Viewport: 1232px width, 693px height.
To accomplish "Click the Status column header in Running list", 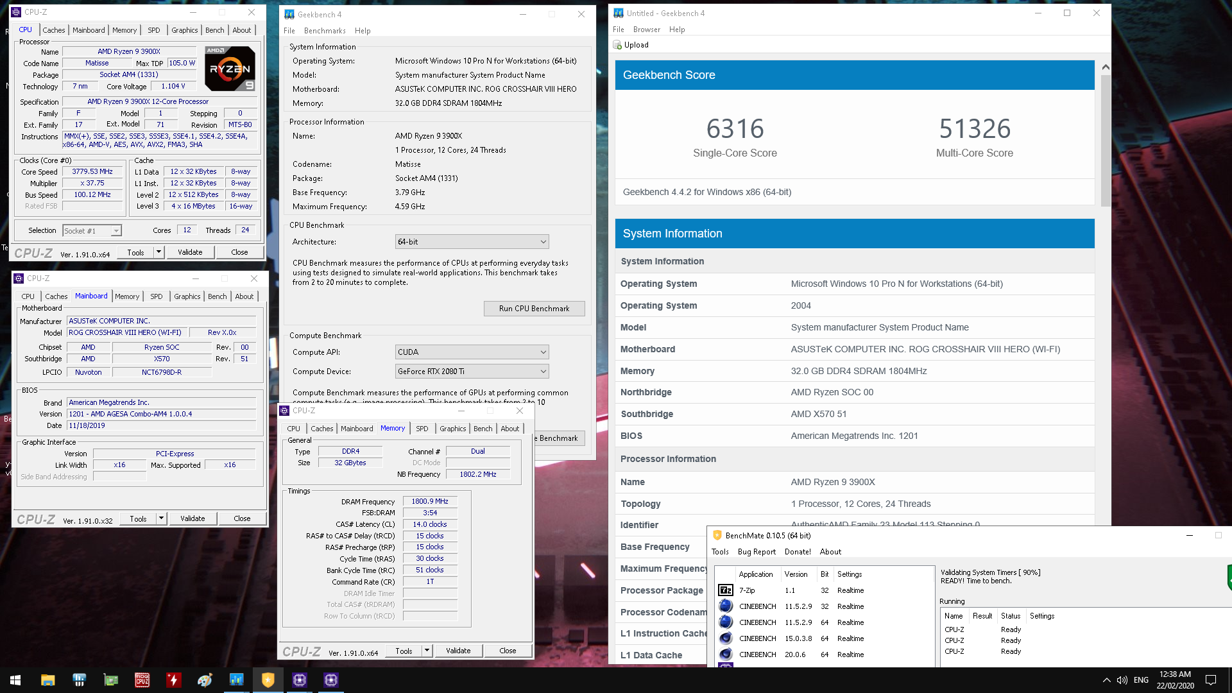I will (x=1010, y=616).
